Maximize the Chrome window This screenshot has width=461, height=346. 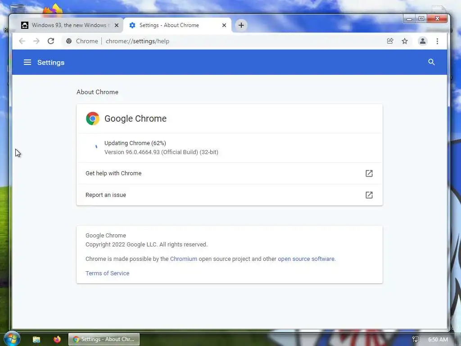coord(421,19)
